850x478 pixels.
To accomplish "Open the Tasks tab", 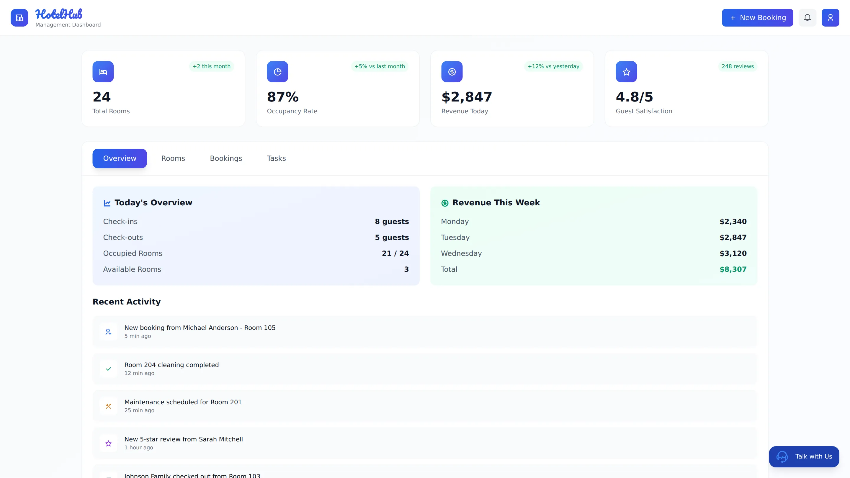I will tap(276, 158).
